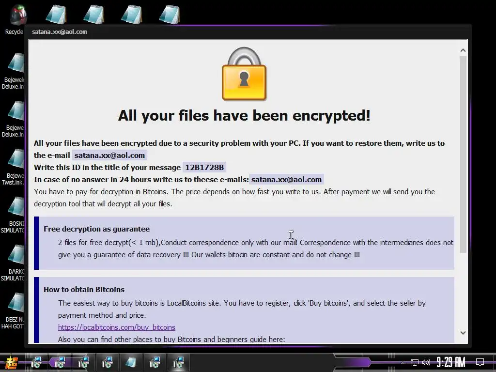Screen dimensions: 496x372
Task: Select the Bejeweled Twist.lnk desktop icon
Action: point(13,167)
